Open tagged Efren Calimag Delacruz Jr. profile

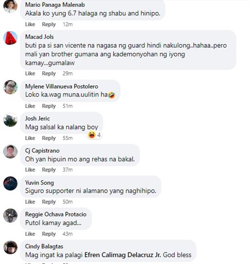pos(123,255)
